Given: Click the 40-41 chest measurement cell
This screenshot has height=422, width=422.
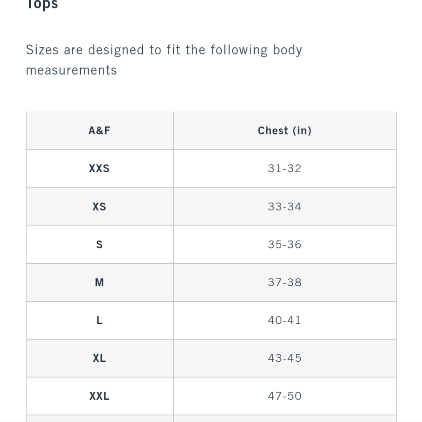Looking at the screenshot, I should 285,320.
